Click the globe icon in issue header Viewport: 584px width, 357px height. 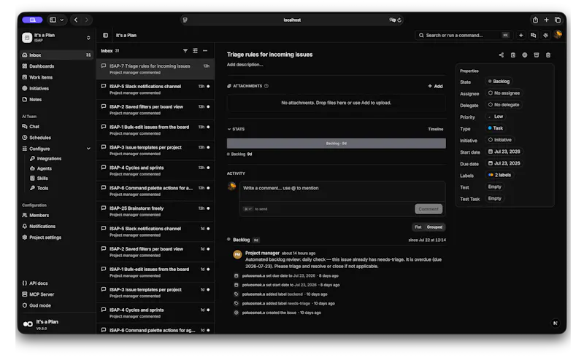click(524, 55)
